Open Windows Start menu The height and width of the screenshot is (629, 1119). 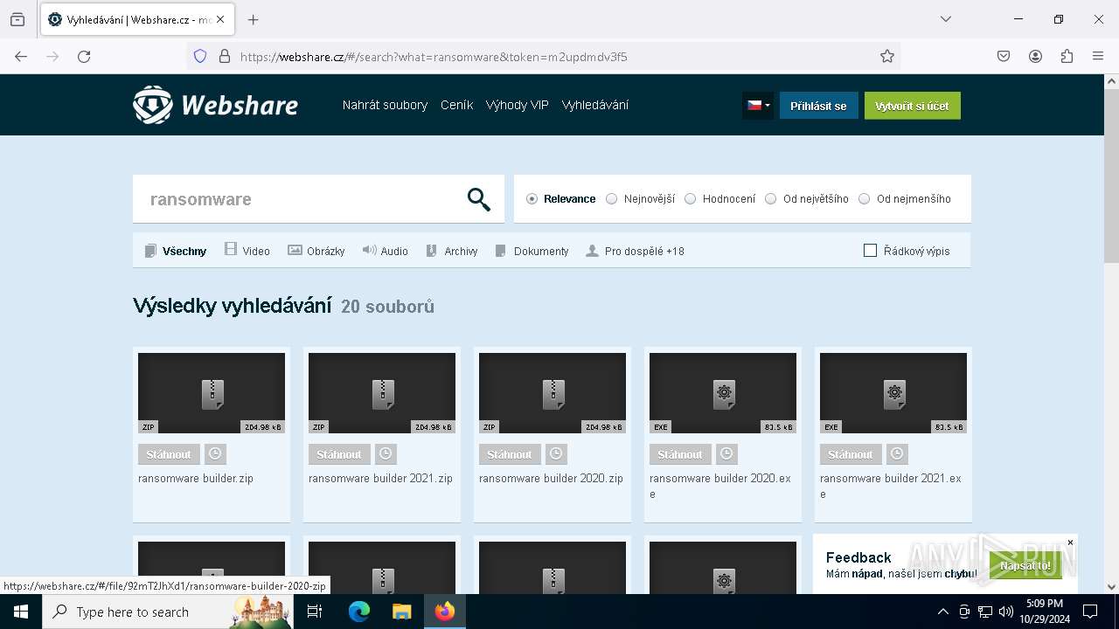click(21, 612)
